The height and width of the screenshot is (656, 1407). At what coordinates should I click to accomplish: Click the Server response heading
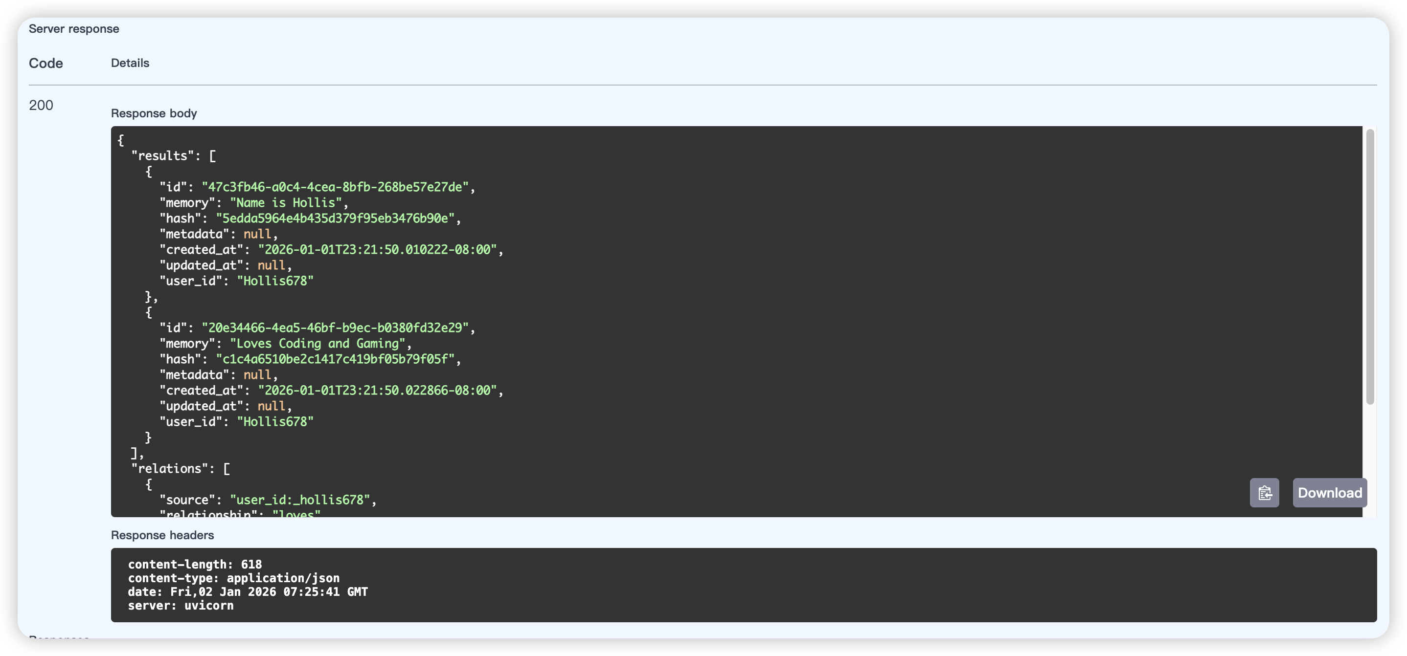click(74, 29)
